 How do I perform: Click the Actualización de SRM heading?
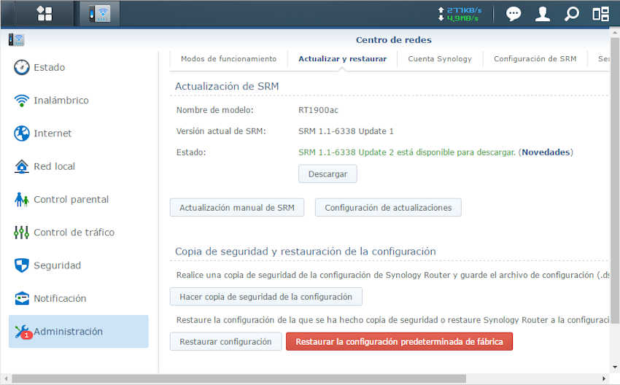[x=227, y=86]
